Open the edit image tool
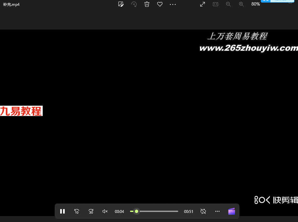The width and height of the screenshot is (298, 222). coord(121,4)
